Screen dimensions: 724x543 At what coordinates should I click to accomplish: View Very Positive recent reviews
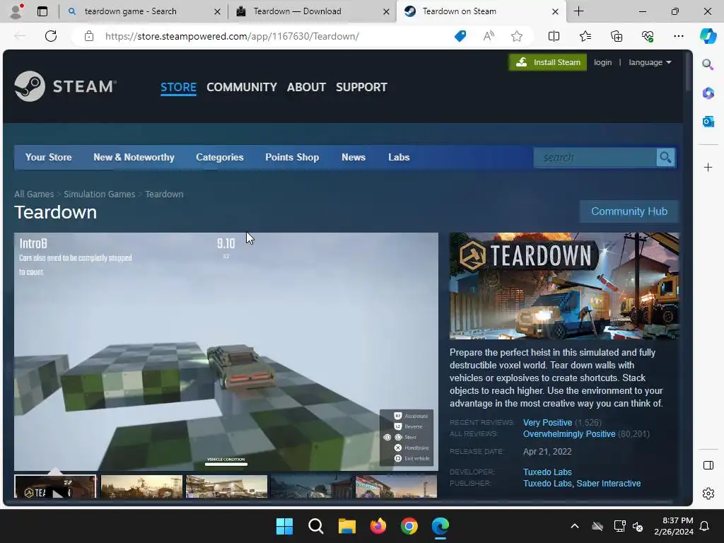point(548,423)
